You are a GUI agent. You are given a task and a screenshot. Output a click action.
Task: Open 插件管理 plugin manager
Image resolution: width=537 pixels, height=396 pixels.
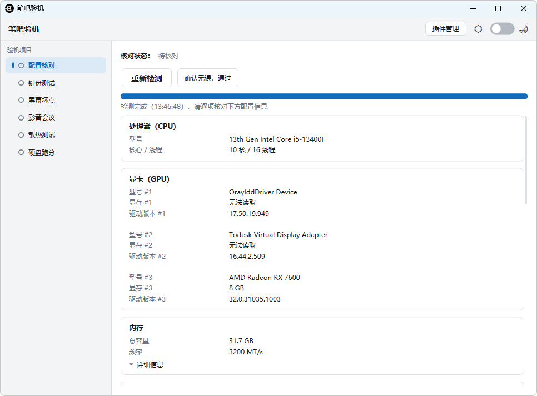[x=446, y=29]
